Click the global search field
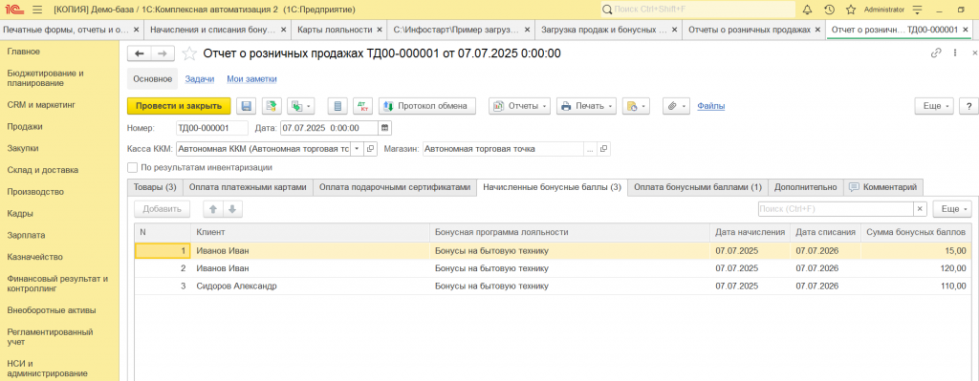979x381 pixels. [x=698, y=10]
